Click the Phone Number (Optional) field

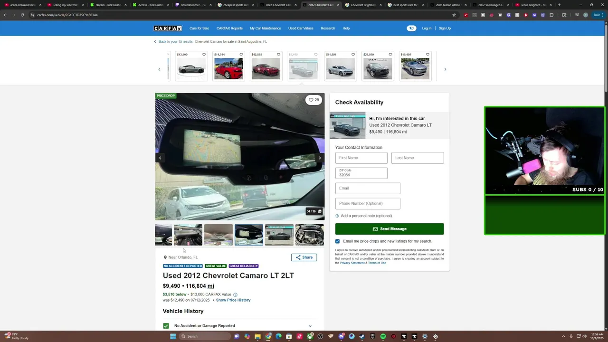tap(368, 203)
